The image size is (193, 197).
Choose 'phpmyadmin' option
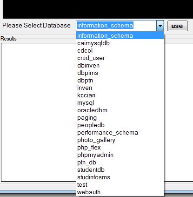(x=120, y=155)
